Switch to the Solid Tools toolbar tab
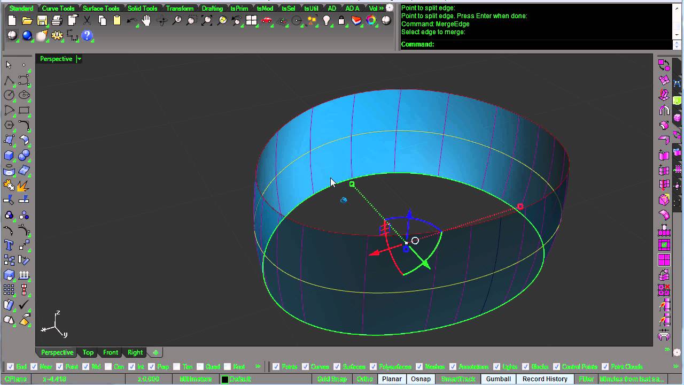The height and width of the screenshot is (385, 684). (143, 9)
